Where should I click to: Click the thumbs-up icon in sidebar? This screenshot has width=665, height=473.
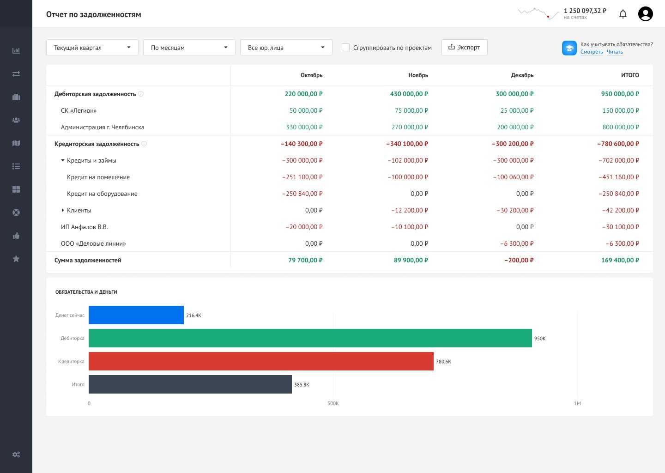[16, 236]
